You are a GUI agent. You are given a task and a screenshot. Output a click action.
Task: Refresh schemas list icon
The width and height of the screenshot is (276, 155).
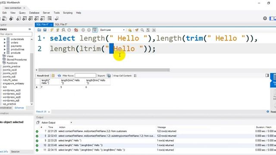pyautogui.click(x=30, y=29)
